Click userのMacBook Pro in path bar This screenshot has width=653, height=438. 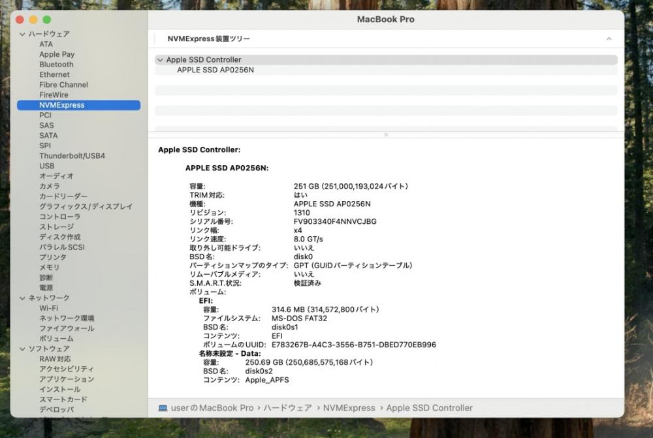point(212,408)
